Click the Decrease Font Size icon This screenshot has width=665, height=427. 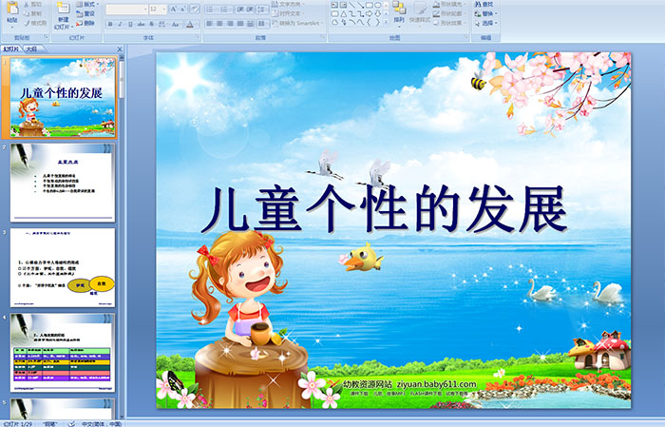click(182, 9)
